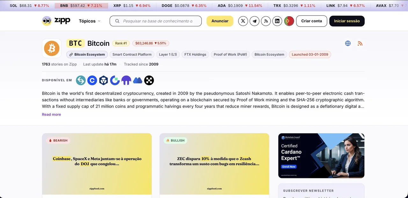This screenshot has height=198, width=408.
Task: Open the Gate.io exchange icon
Action: [115, 80]
